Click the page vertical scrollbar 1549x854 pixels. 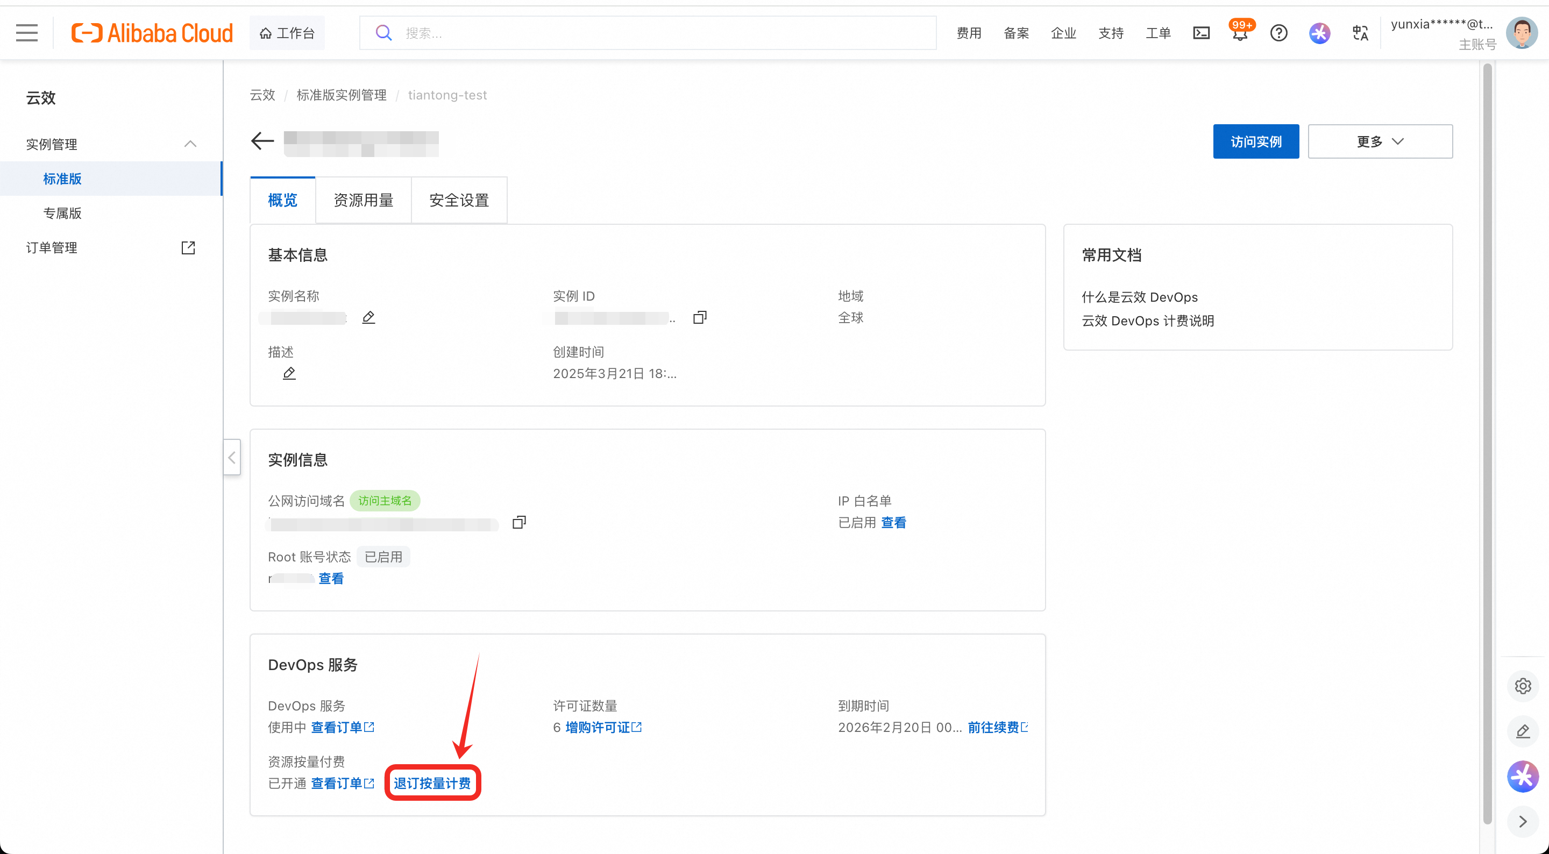point(1487,421)
